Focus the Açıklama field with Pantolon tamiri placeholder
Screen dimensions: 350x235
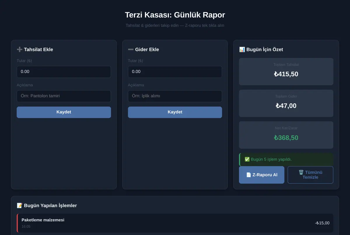pyautogui.click(x=64, y=96)
